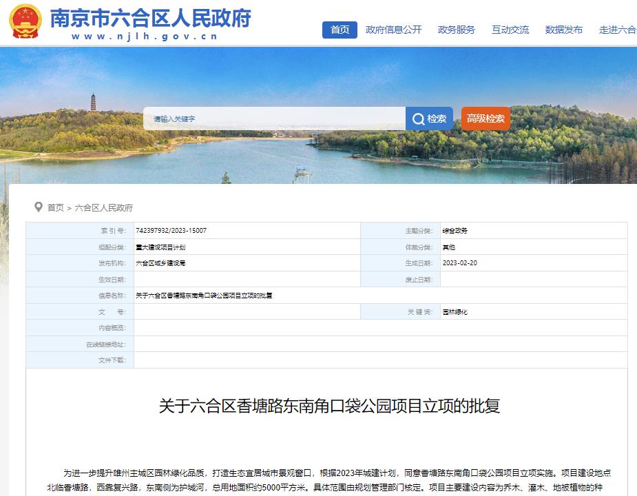Click the 检索 search button

[x=430, y=118]
